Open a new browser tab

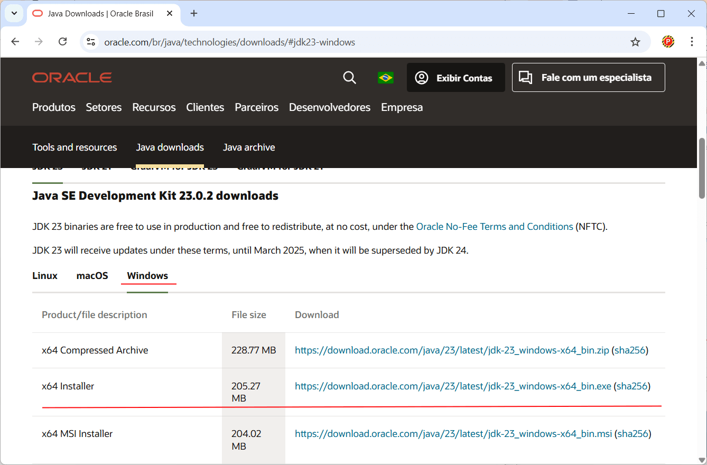tap(194, 13)
